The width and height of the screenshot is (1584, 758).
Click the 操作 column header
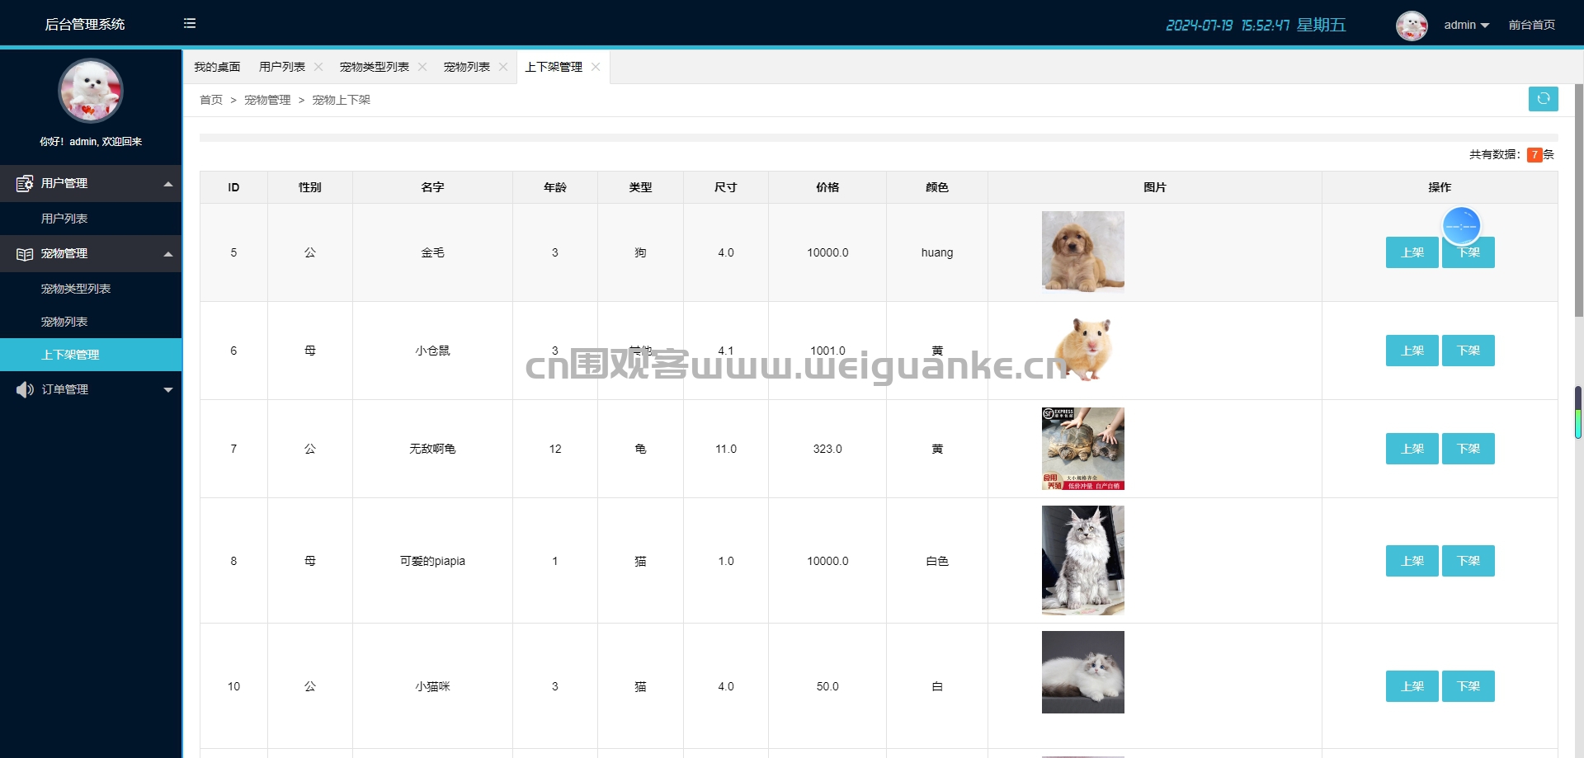pyautogui.click(x=1440, y=187)
